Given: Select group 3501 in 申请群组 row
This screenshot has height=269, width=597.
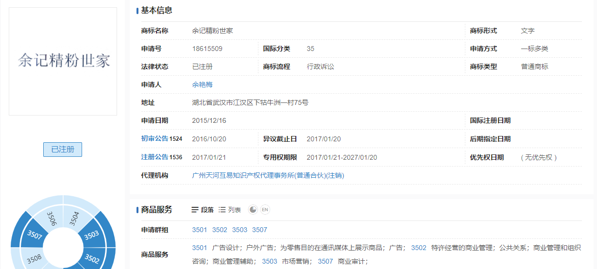Looking at the screenshot, I should [x=200, y=230].
